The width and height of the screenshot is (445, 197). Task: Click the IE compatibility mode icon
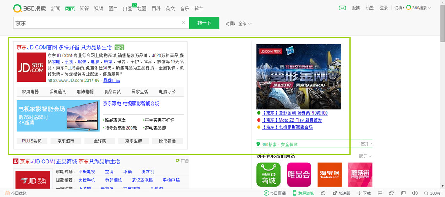tap(391, 193)
